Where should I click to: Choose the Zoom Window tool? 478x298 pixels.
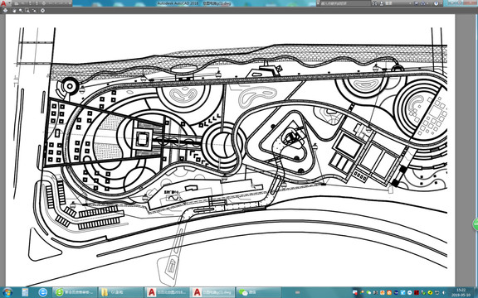[27, 10]
